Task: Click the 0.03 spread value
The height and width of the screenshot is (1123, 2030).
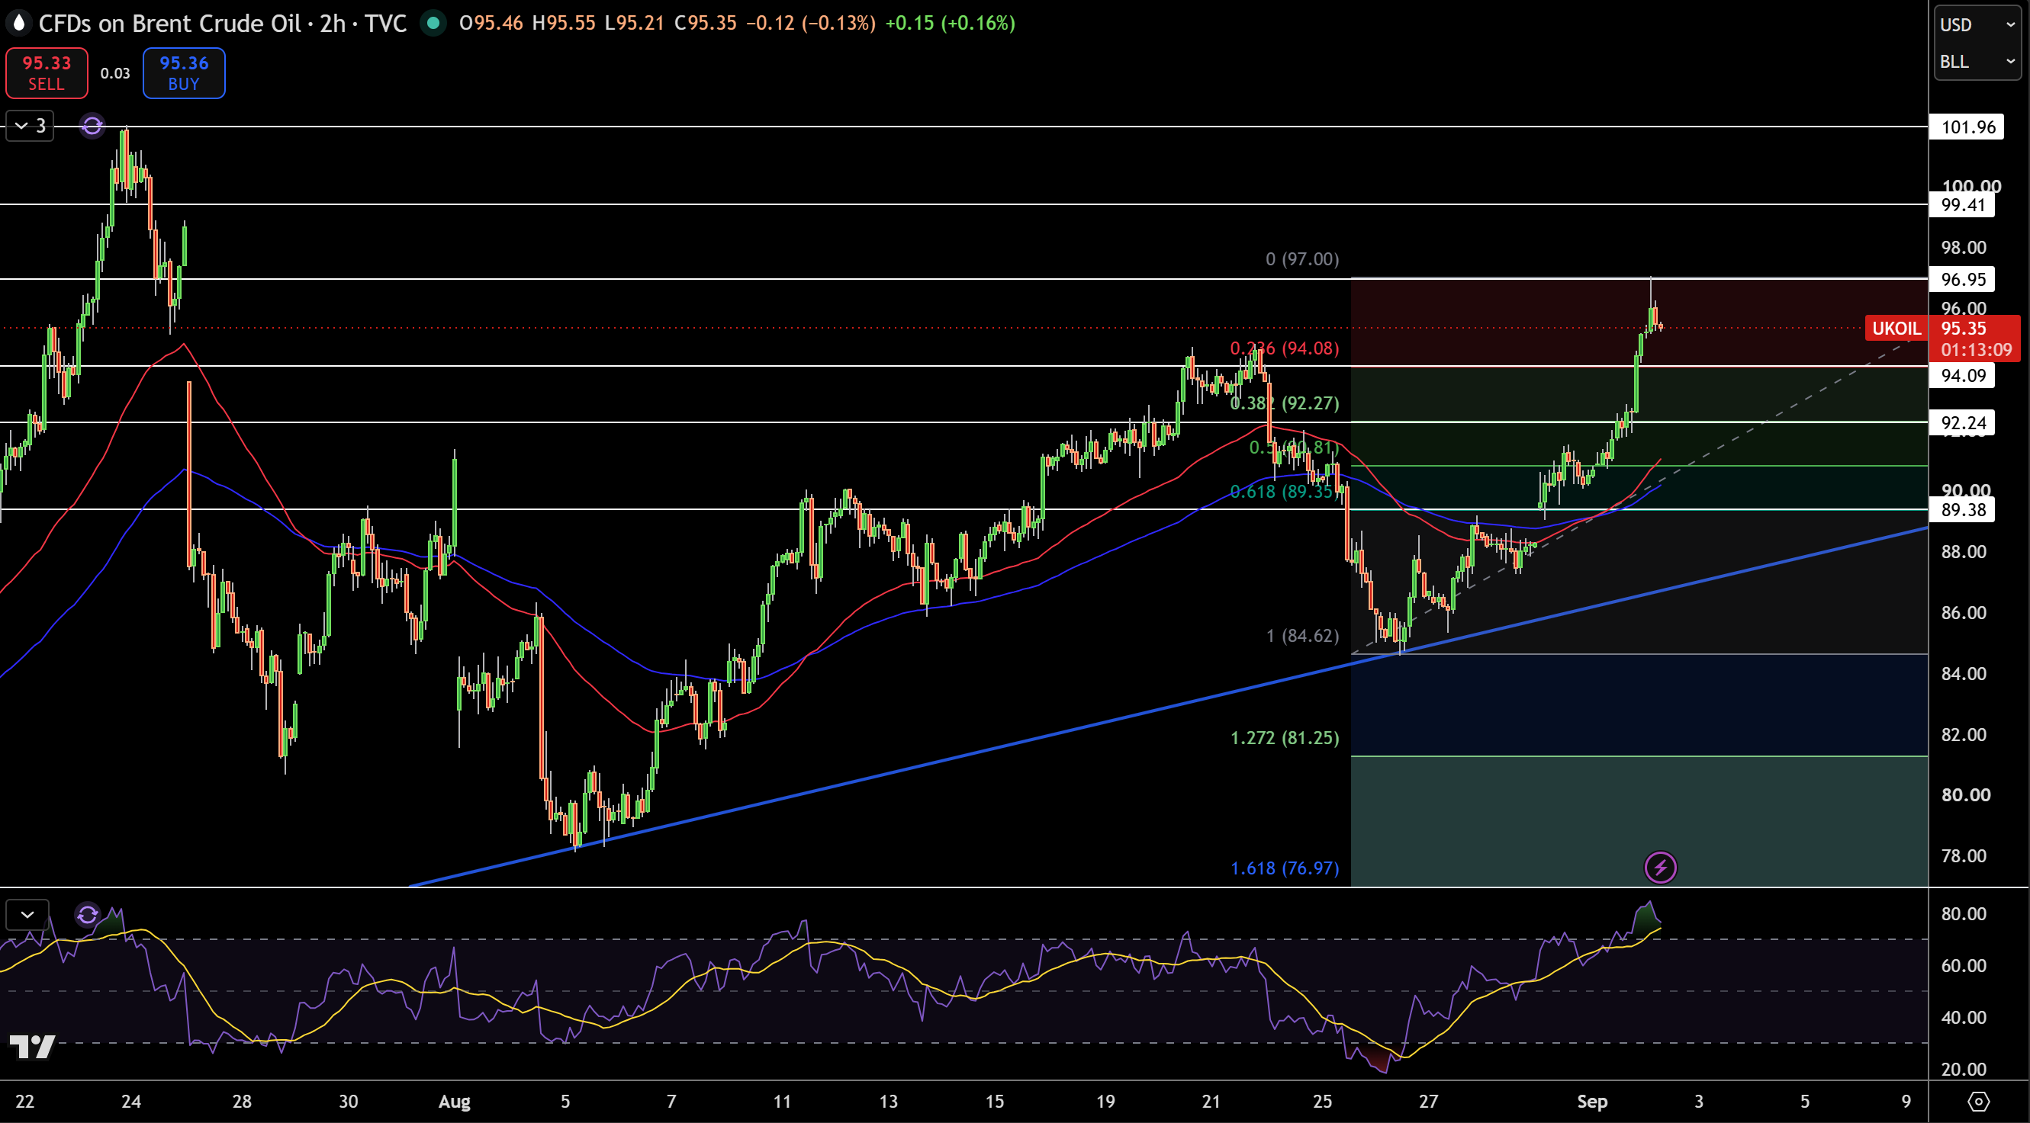Action: coord(115,73)
